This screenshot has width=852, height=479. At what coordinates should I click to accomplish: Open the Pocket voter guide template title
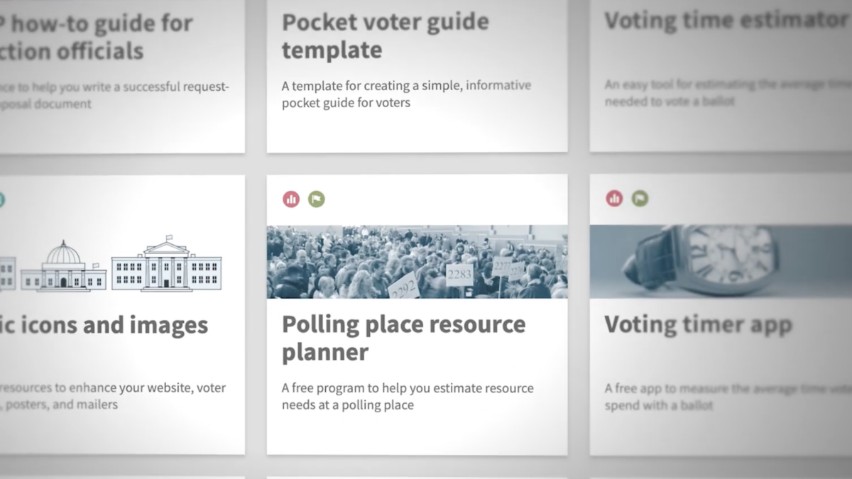pos(386,35)
